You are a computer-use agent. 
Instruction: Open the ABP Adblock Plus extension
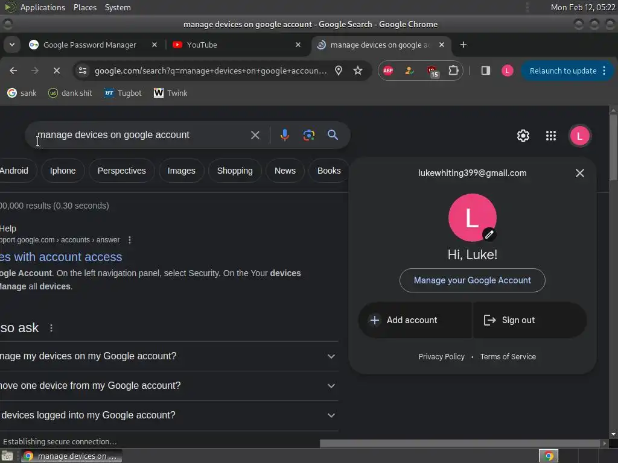388,71
